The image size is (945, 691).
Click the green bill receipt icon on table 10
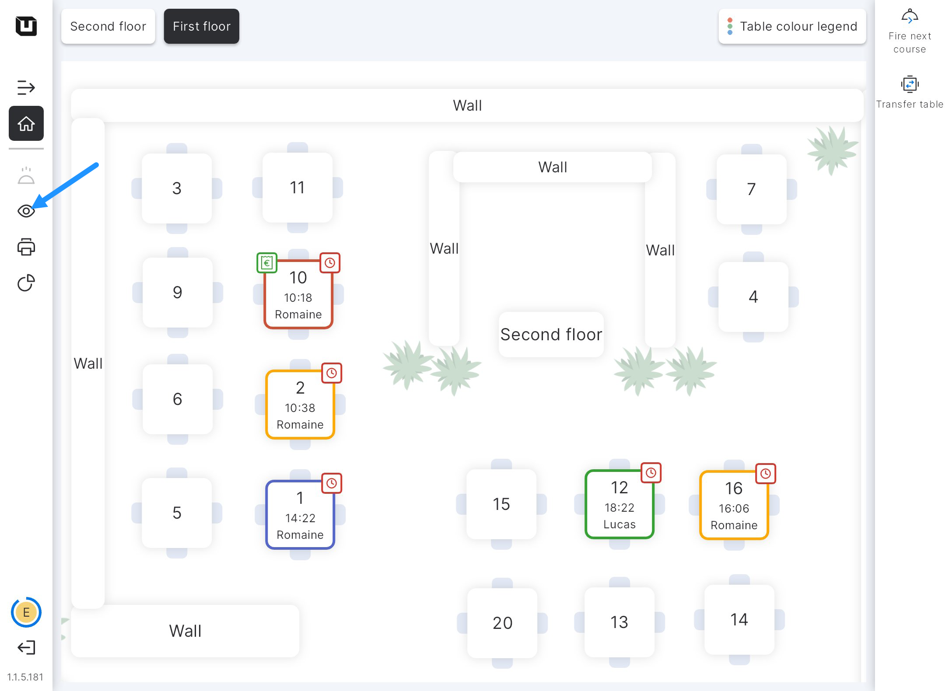click(x=267, y=263)
